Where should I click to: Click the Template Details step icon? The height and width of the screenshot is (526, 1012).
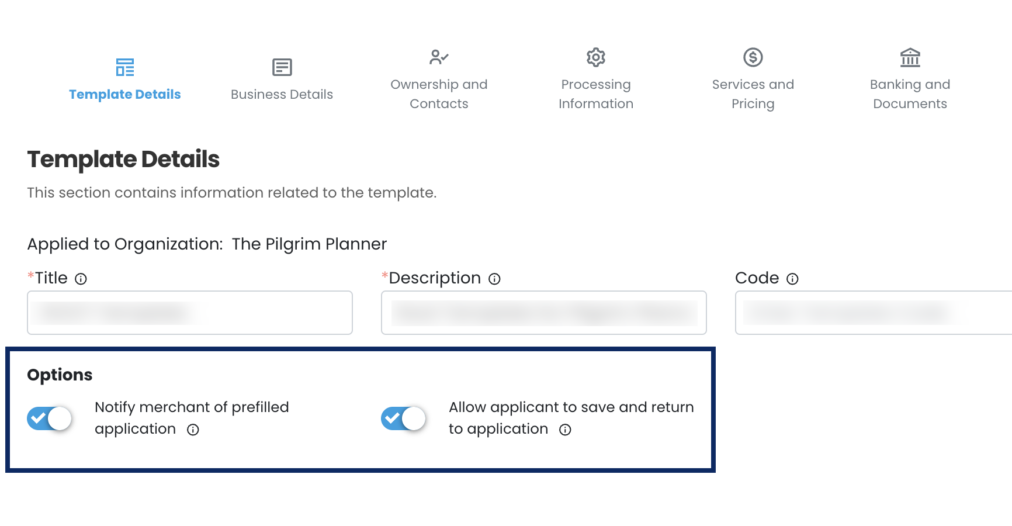coord(124,67)
